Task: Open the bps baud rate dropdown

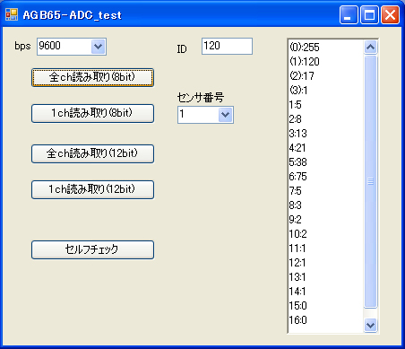Action: click(99, 47)
